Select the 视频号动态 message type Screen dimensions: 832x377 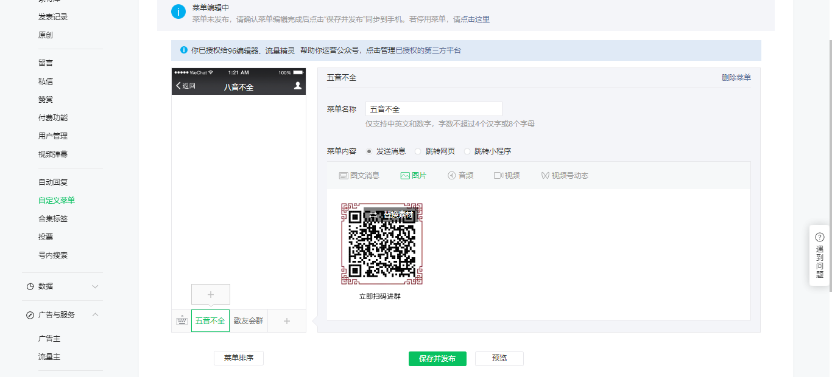click(565, 176)
